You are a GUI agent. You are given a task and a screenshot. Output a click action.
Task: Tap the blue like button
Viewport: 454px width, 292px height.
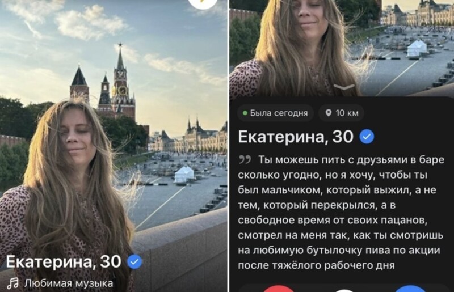pyautogui.click(x=410, y=289)
